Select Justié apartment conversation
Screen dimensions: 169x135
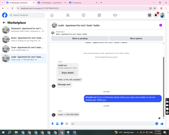pos(24,58)
